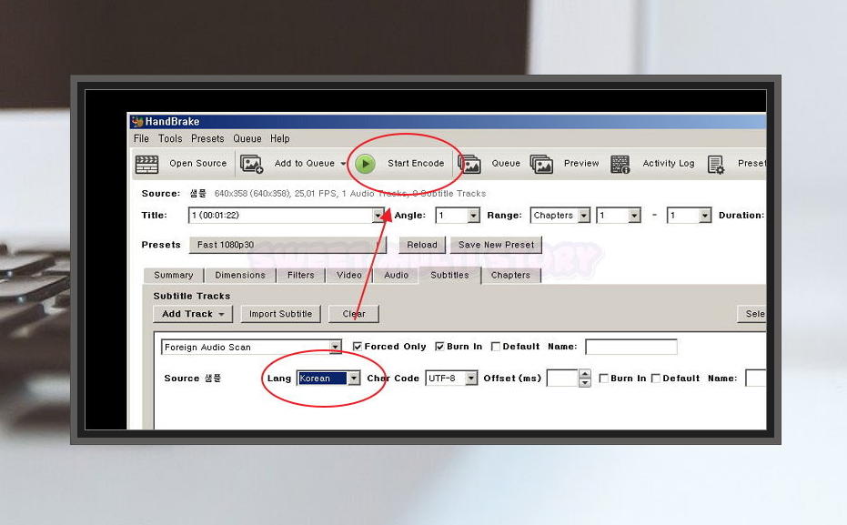This screenshot has height=525, width=847.
Task: Open the Help menu
Action: (280, 139)
